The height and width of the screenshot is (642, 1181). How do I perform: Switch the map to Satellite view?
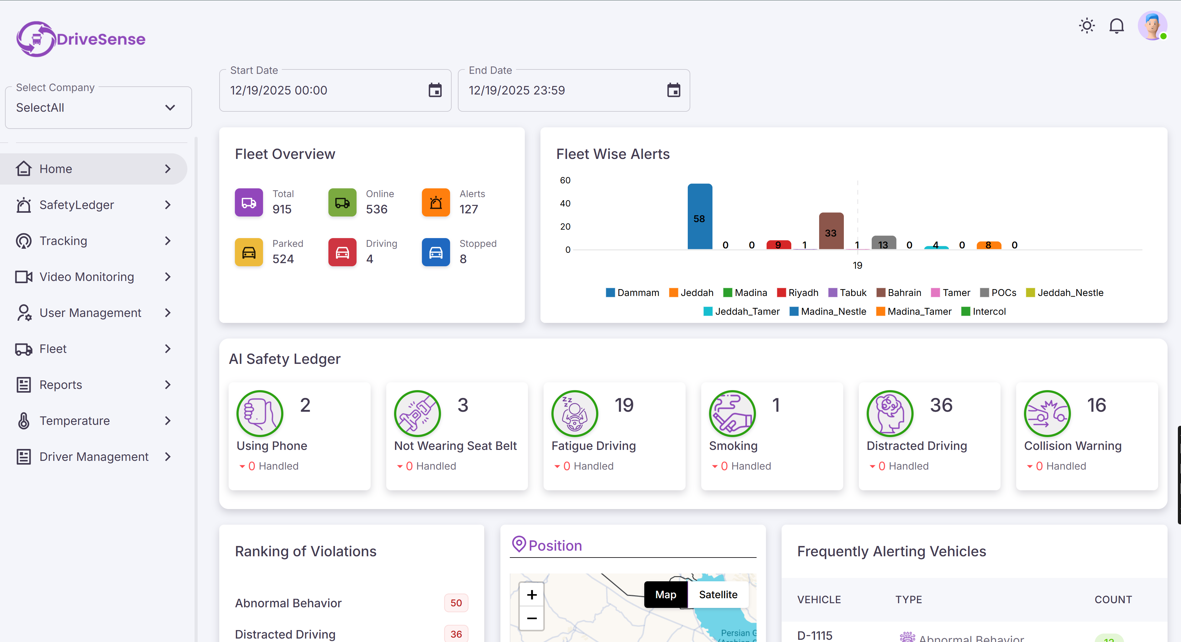[718, 595]
